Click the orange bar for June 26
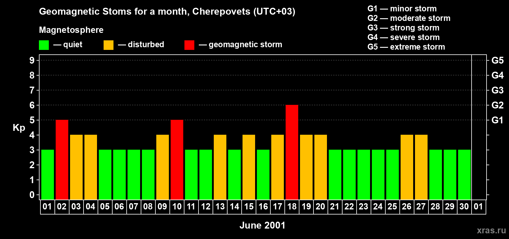The image size is (509, 239). pyautogui.click(x=407, y=167)
